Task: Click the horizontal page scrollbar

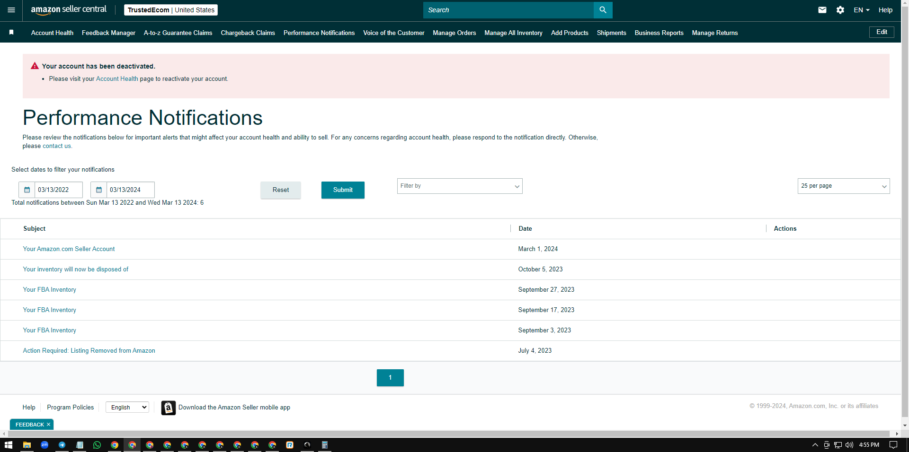Action: tap(448, 434)
